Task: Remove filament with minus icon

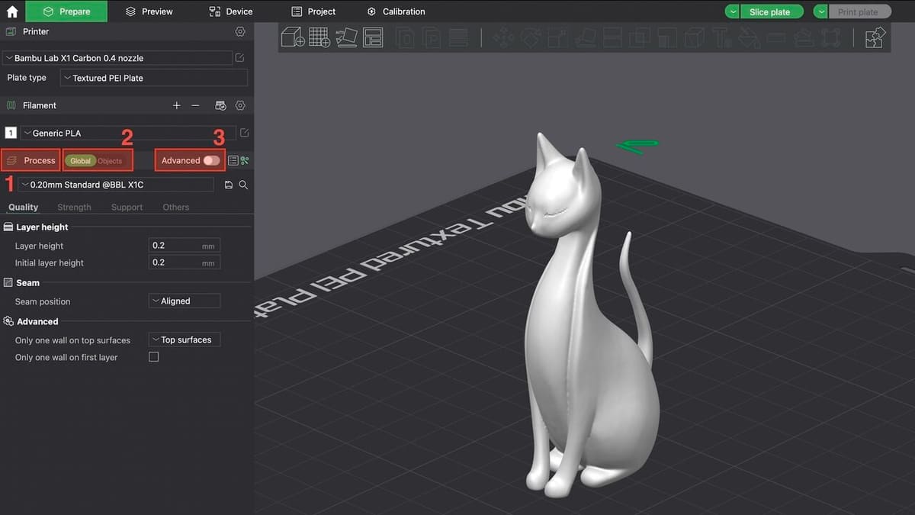Action: (x=196, y=105)
